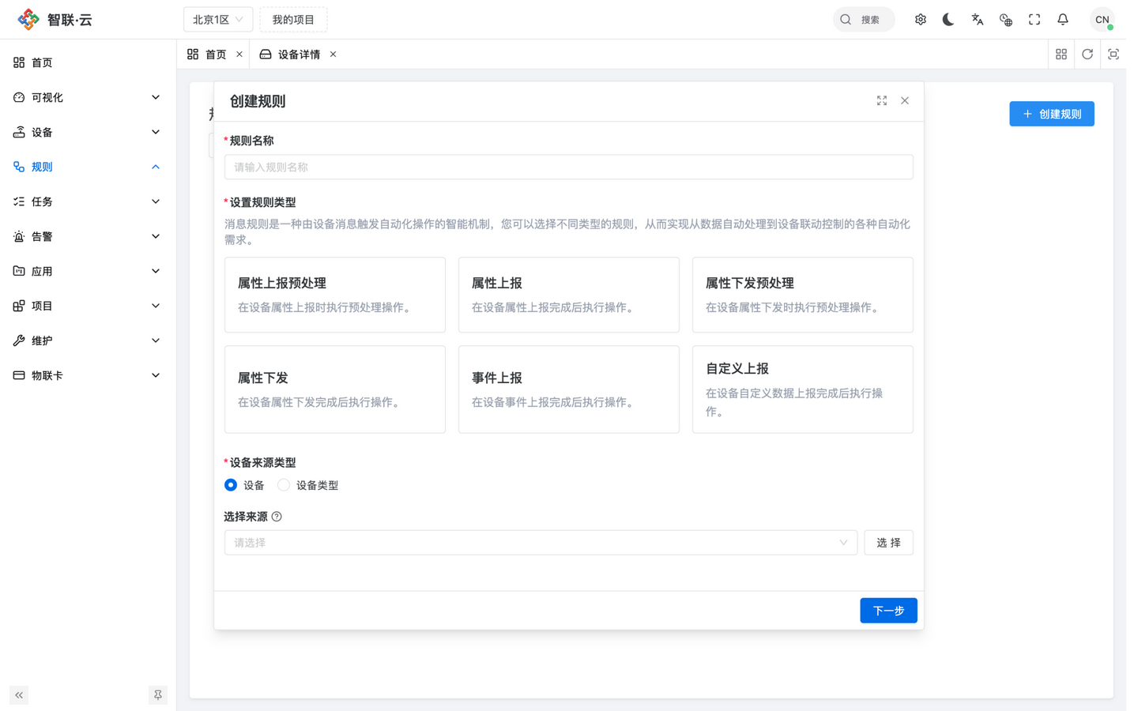The width and height of the screenshot is (1138, 711).
Task: Switch to the 设备详情 tab
Action: (x=298, y=55)
